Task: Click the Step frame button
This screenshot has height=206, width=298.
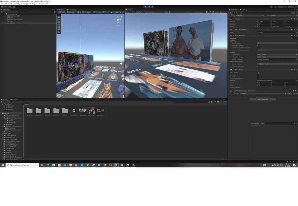Action: 152,7
